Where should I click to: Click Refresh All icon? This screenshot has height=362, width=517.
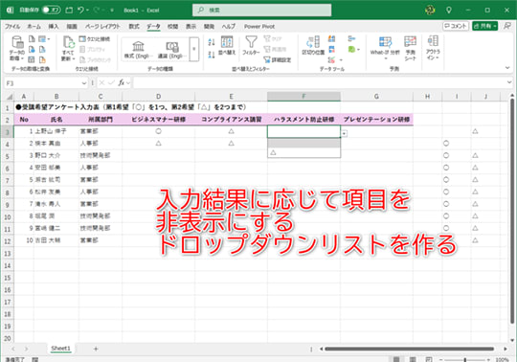click(x=68, y=48)
